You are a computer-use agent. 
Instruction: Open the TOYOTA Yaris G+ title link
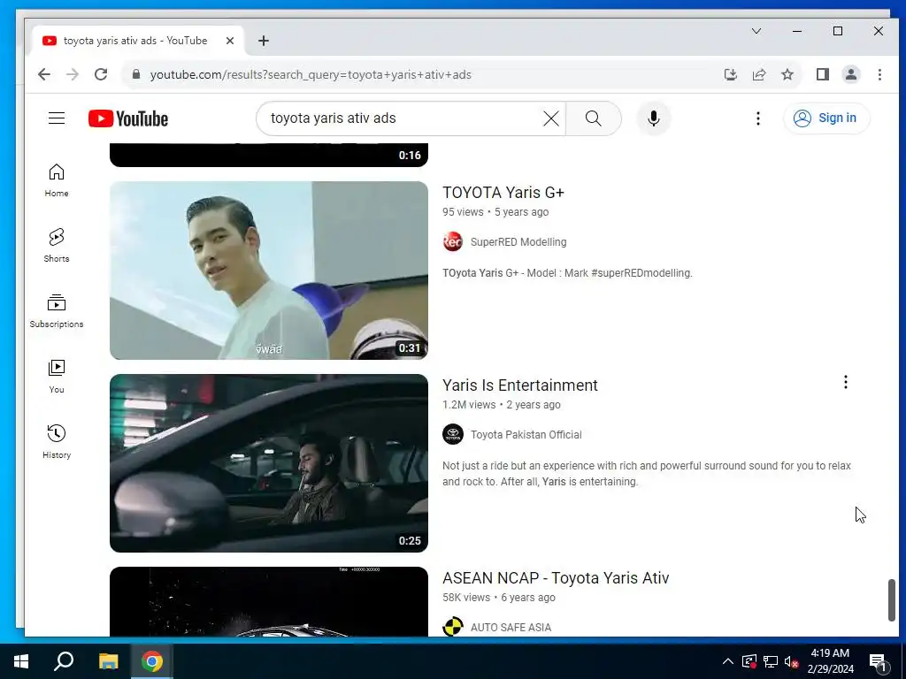coord(503,192)
